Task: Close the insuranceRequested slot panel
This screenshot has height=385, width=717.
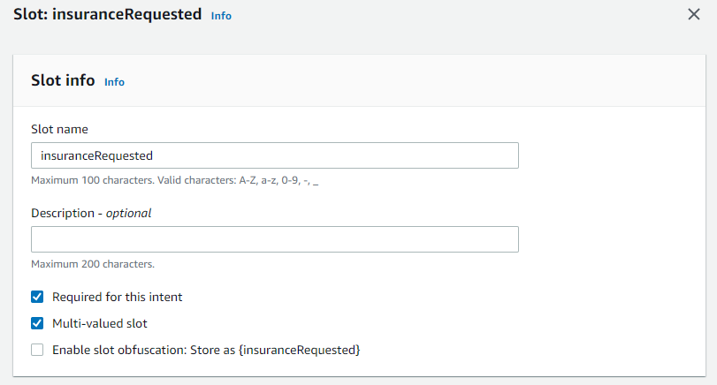Action: click(694, 15)
